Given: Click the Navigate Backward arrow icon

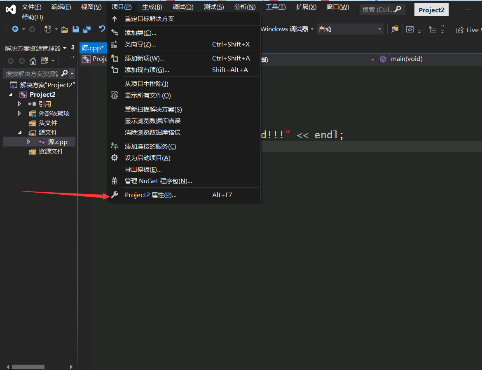Looking at the screenshot, I should point(15,29).
